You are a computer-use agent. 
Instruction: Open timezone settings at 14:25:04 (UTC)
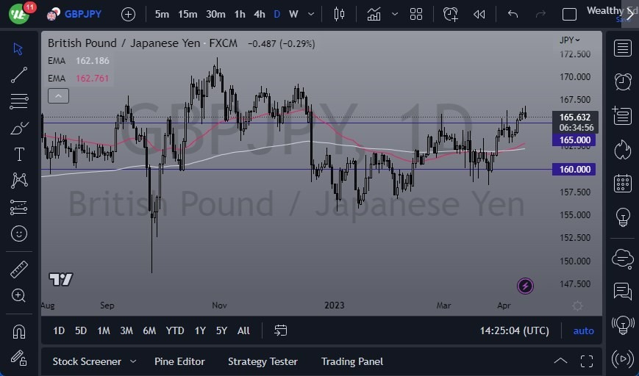[x=514, y=330]
